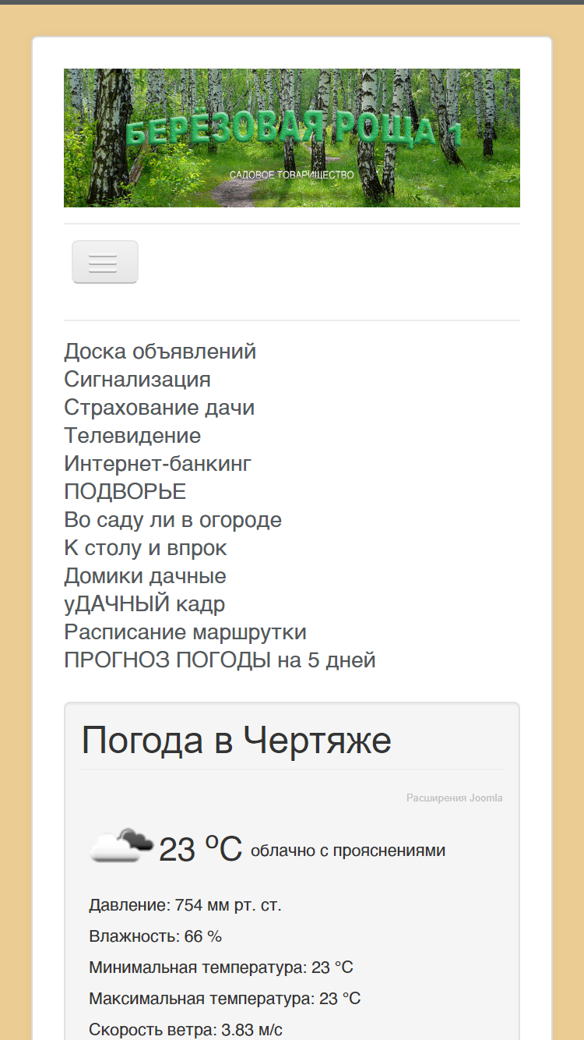Screen dimensions: 584x1040
Task: Select the облачно с прояснениями description
Action: (348, 851)
